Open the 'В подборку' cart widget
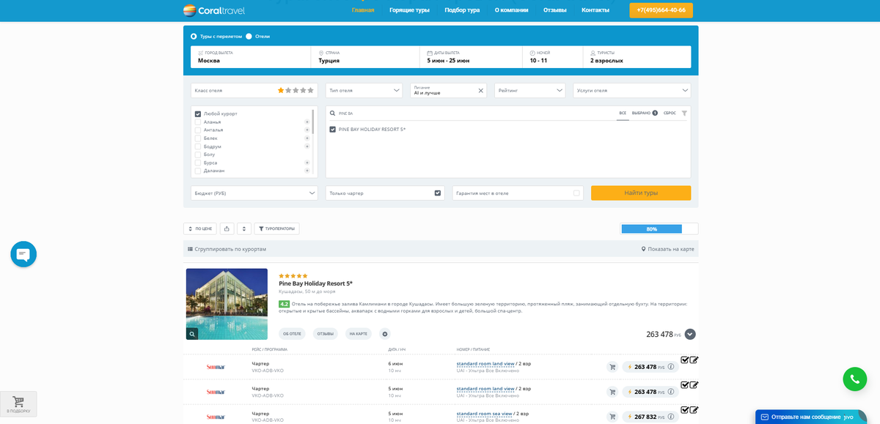Image resolution: width=880 pixels, height=424 pixels. pos(18,403)
